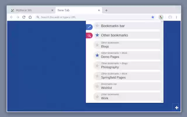Screen dimensions: 187x117
Task: Choose the Wishlist folder
Action: pyautogui.click(x=127, y=86)
